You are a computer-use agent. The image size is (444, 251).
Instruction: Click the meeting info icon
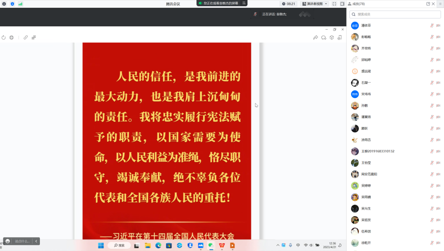[x=4, y=4]
